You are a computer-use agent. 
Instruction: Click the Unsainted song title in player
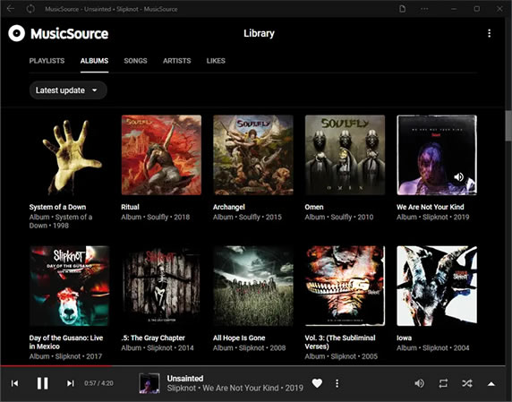click(185, 379)
